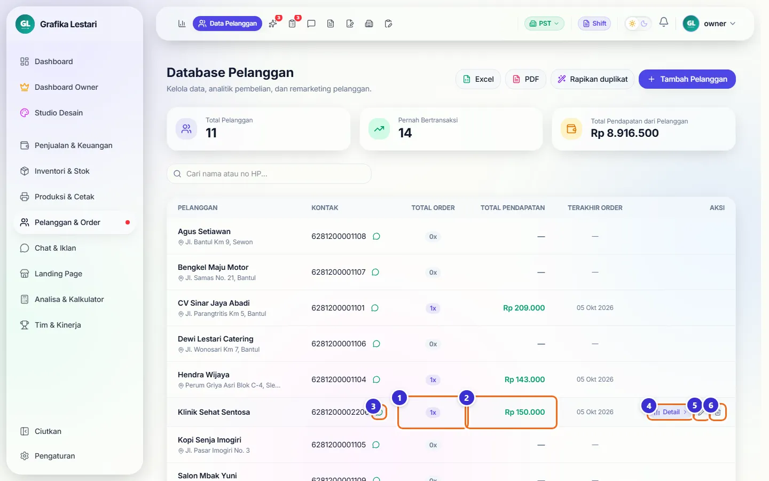The height and width of the screenshot is (481, 769).
Task: Click chat icon beside Kopi Senja Imogiri's number
Action: 376,445
